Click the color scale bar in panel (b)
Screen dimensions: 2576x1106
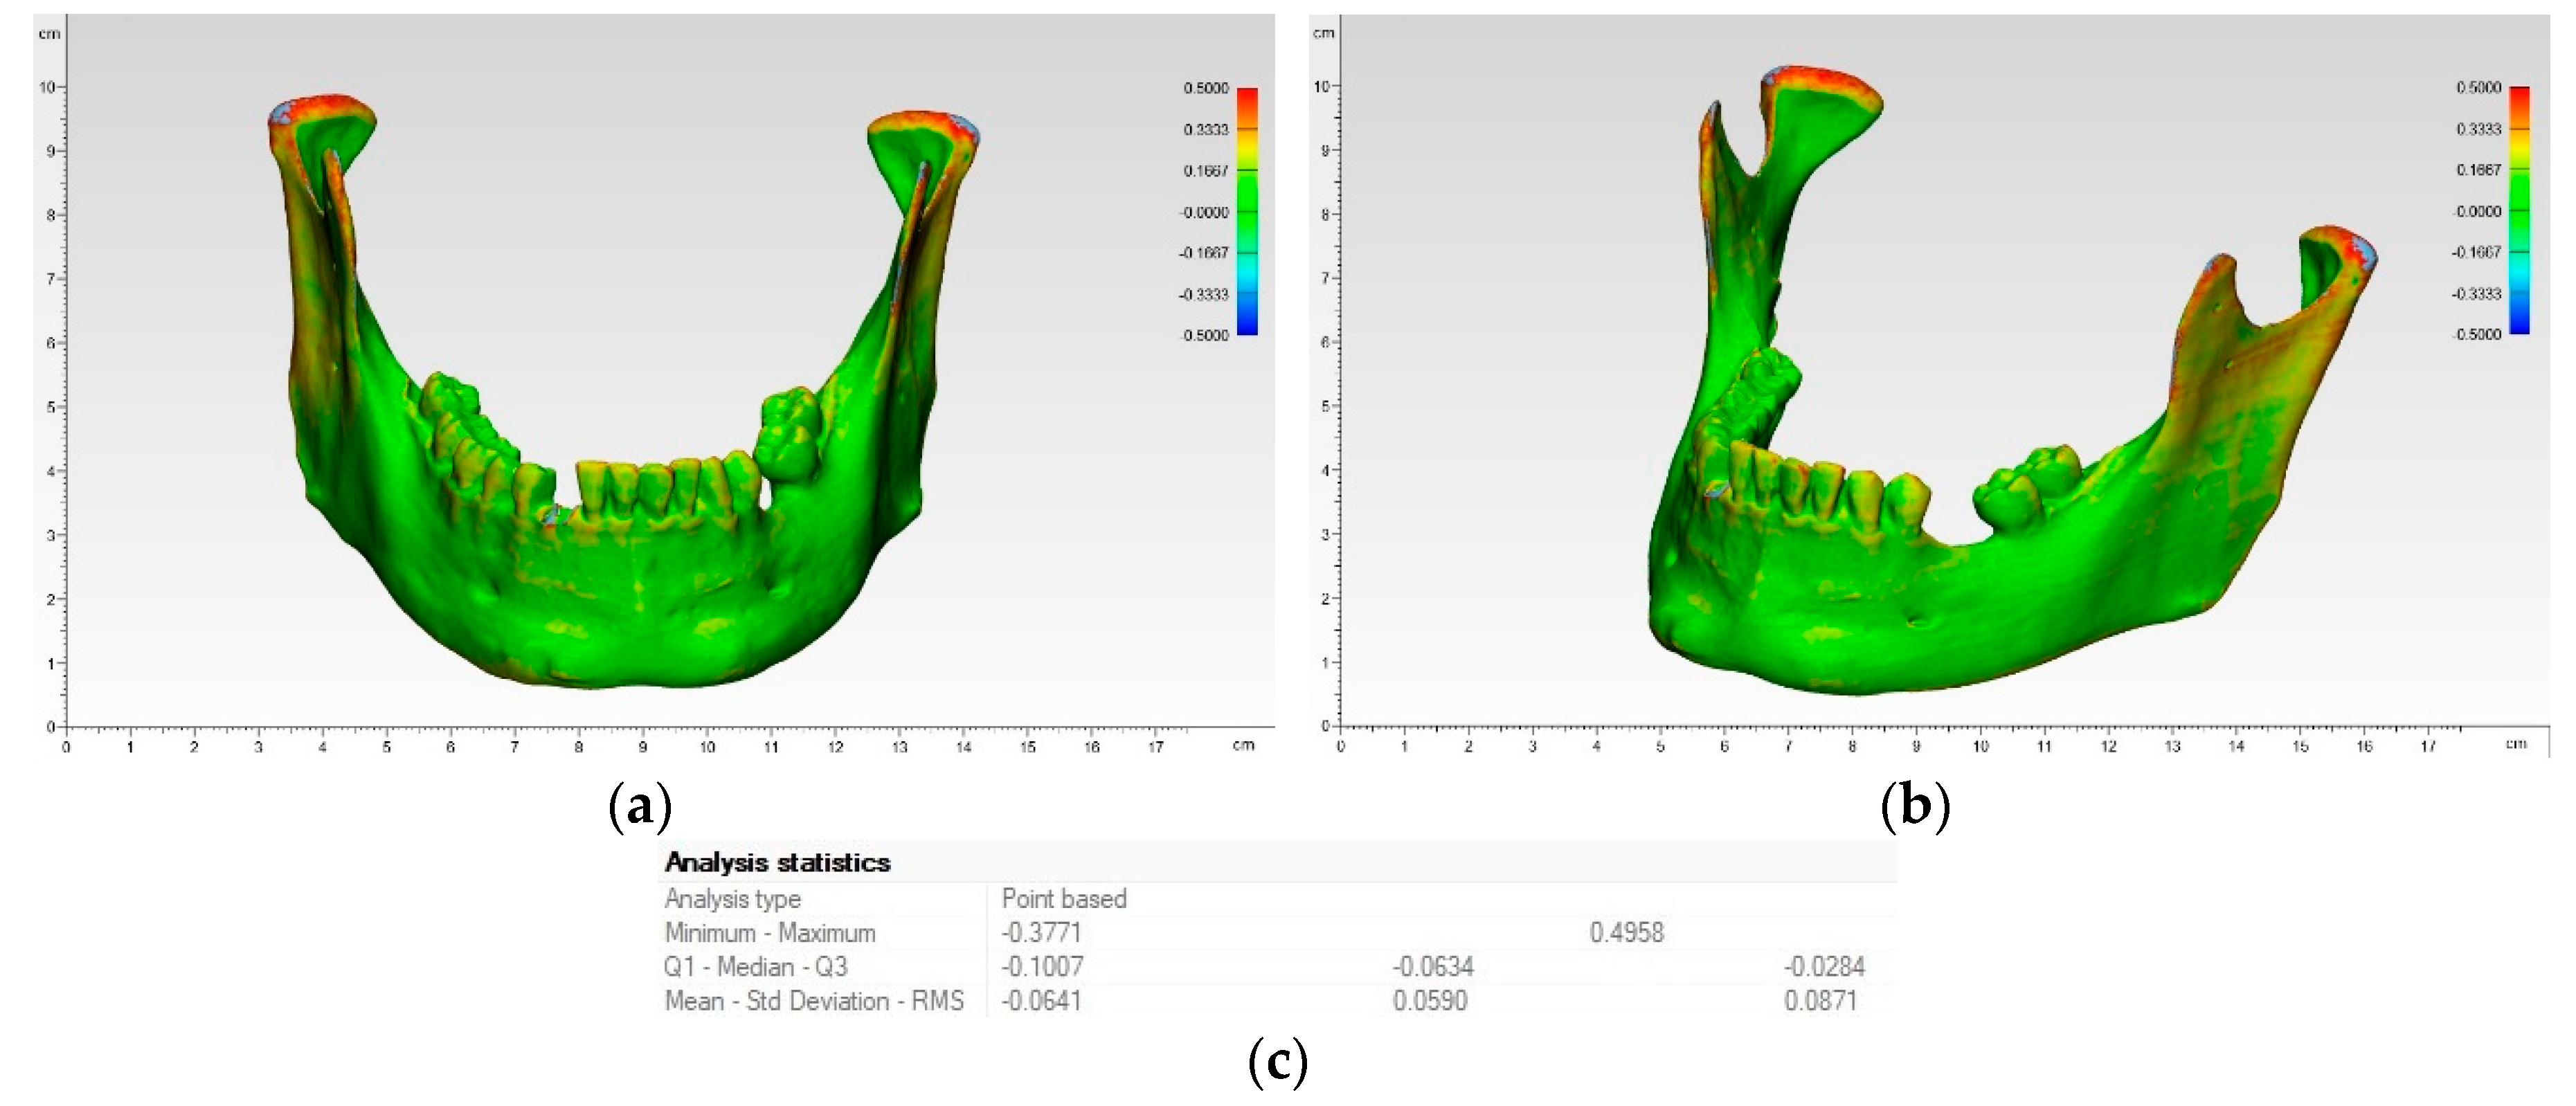tap(2519, 210)
